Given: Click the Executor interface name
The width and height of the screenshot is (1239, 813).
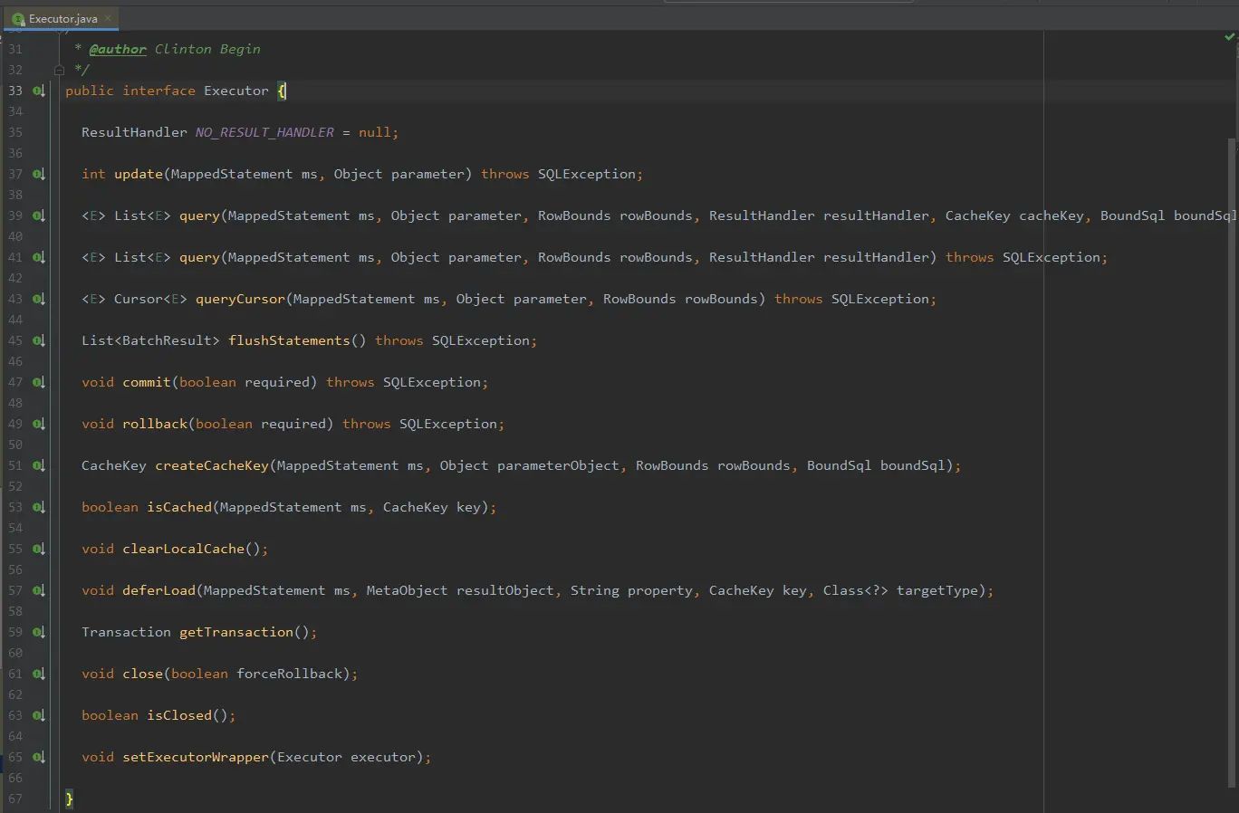Looking at the screenshot, I should tap(236, 91).
